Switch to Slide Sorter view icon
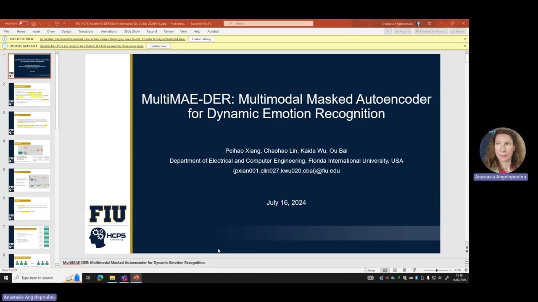The height and width of the screenshot is (302, 538). coord(395,270)
